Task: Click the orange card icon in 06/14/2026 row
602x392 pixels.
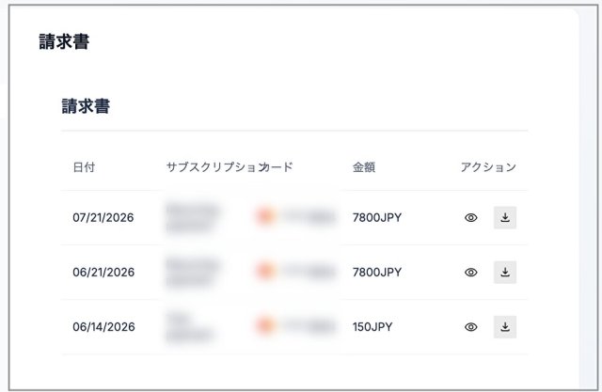Action: tap(265, 325)
